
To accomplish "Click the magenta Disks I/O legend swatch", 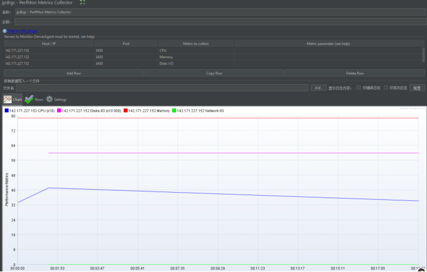I will tap(59, 111).
